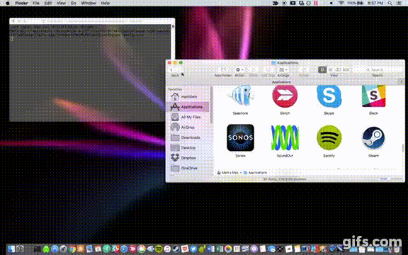This screenshot has width=408, height=255.
Task: Create a New Folder from toolbar
Action: click(x=223, y=70)
